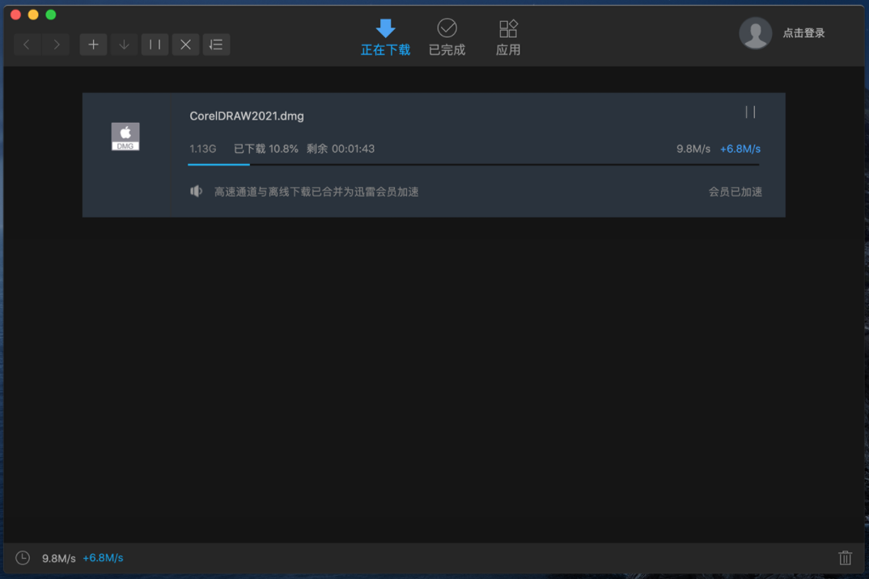Click the user avatar icon
This screenshot has width=869, height=579.
click(x=755, y=32)
